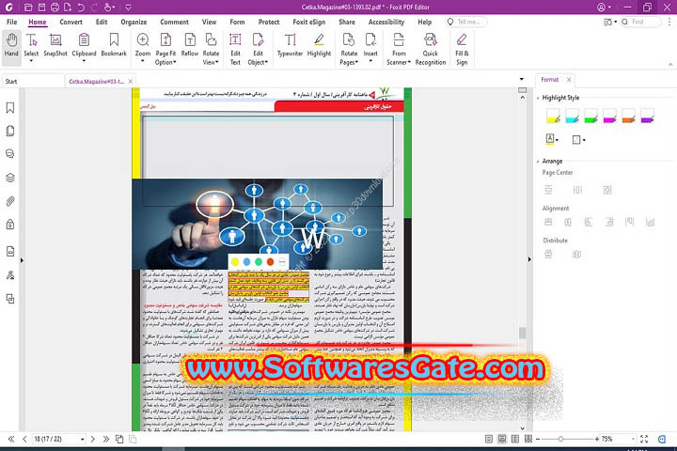Open Attachments panel in left sidebar
Image resolution: width=677 pixels, height=451 pixels.
pyautogui.click(x=10, y=201)
